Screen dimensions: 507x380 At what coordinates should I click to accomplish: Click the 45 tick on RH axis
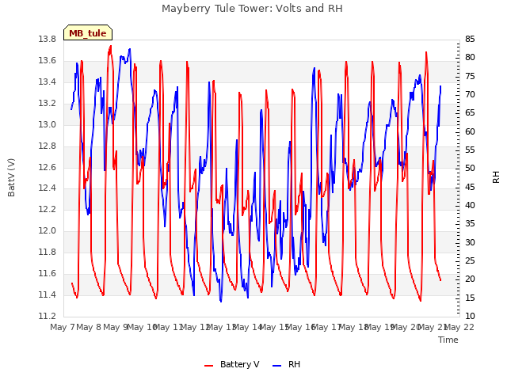(x=470, y=187)
